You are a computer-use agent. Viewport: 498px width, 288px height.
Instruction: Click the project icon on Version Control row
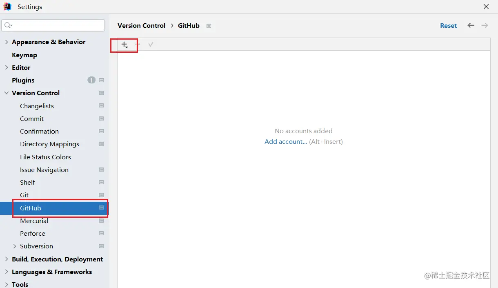tap(102, 93)
